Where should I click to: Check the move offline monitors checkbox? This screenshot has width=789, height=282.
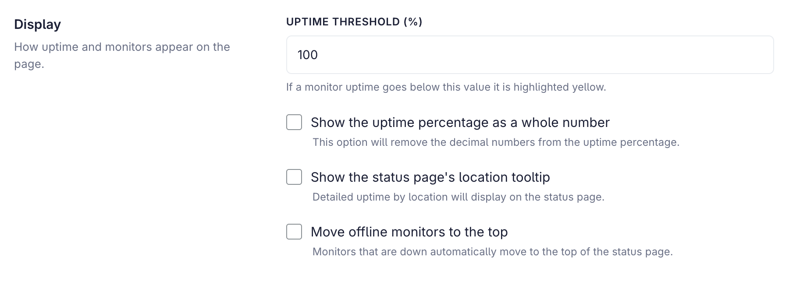coord(294,232)
